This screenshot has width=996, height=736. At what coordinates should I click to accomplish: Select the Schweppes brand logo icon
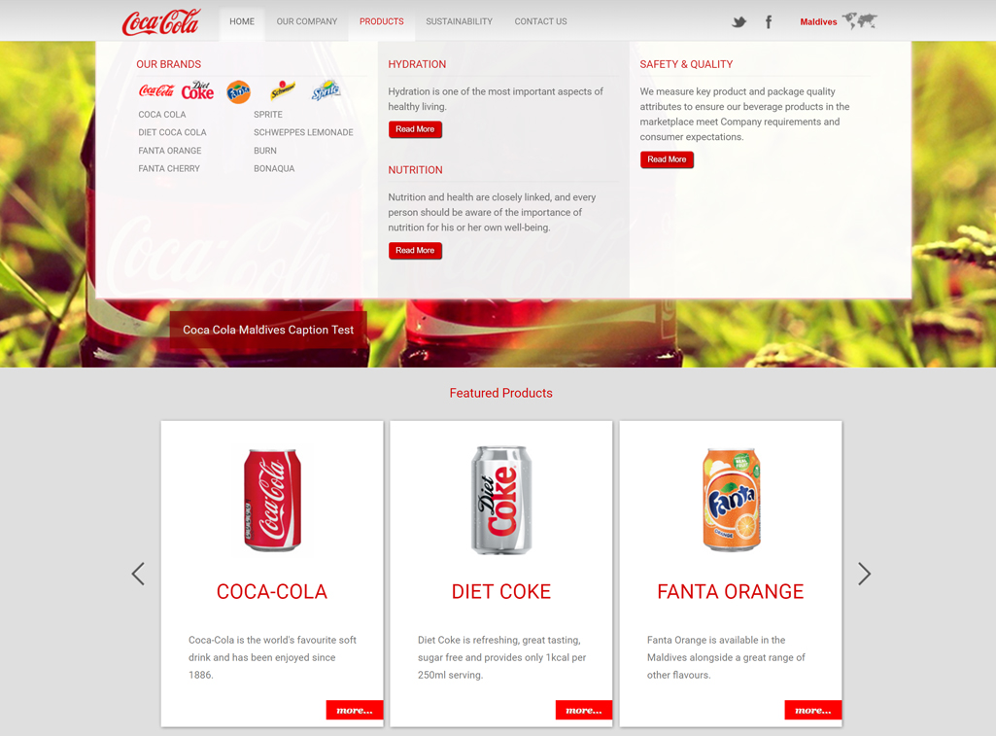(283, 90)
